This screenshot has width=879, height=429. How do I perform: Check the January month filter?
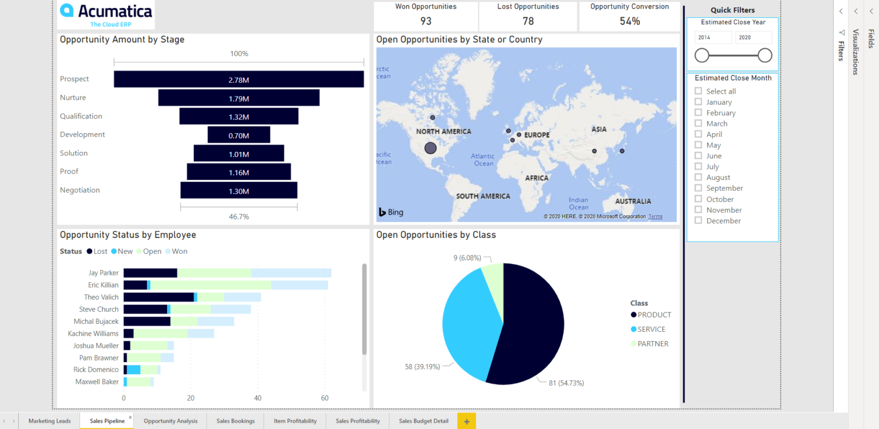pos(698,102)
